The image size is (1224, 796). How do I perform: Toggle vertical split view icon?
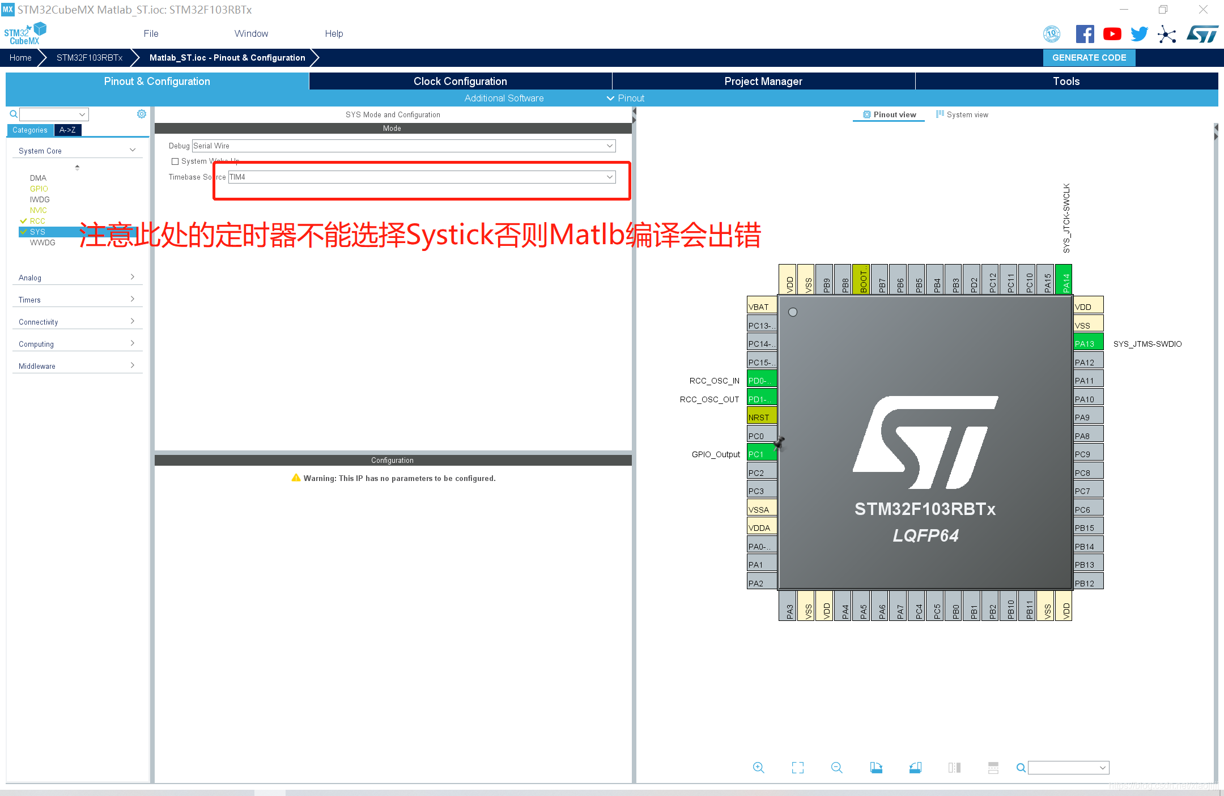point(954,768)
